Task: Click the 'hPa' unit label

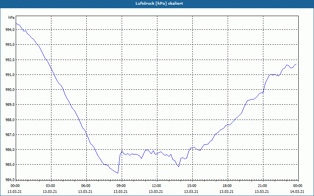Action: 11,18
